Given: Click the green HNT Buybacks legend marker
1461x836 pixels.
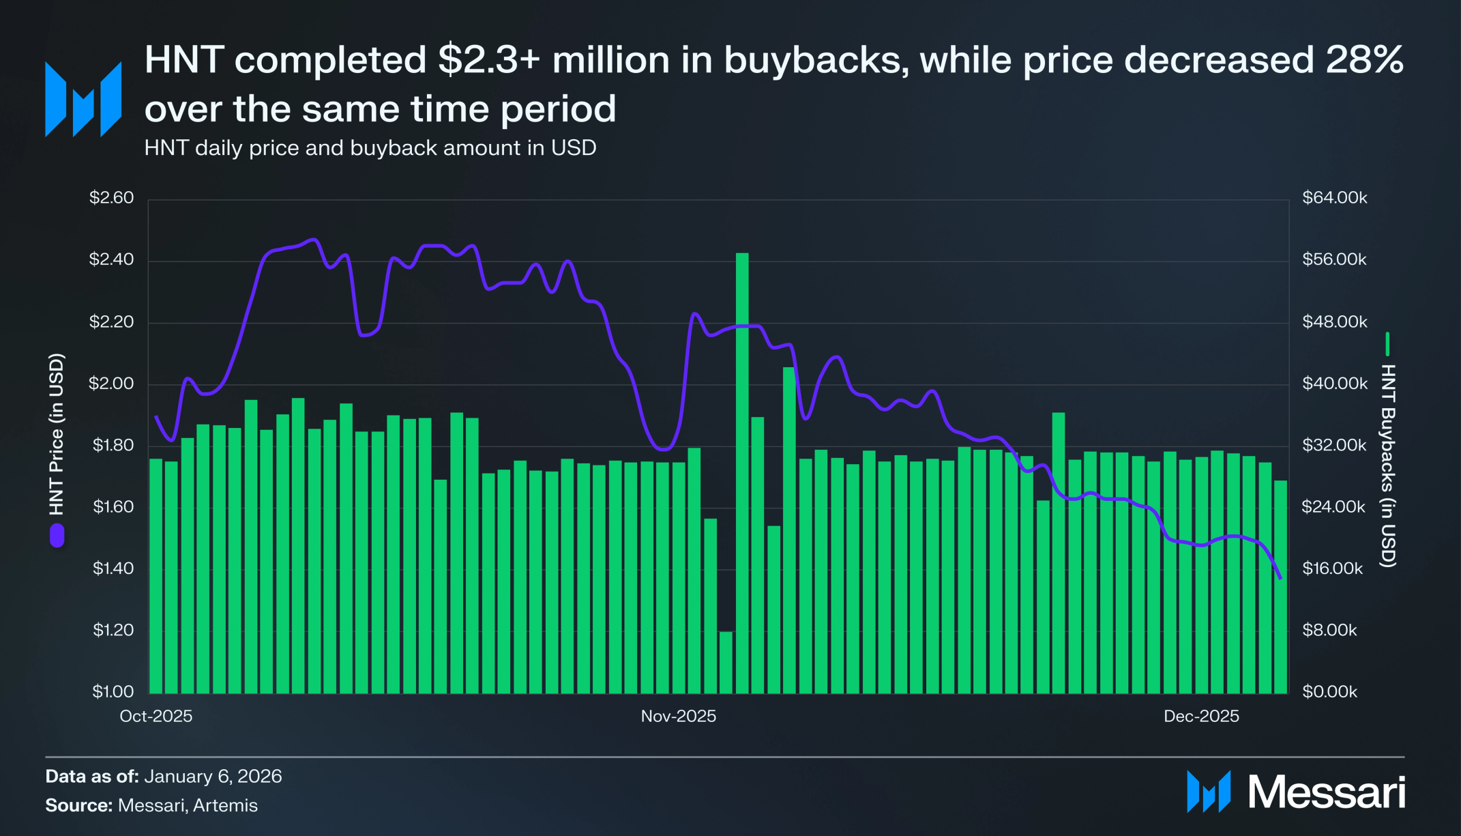Looking at the screenshot, I should point(1387,344).
